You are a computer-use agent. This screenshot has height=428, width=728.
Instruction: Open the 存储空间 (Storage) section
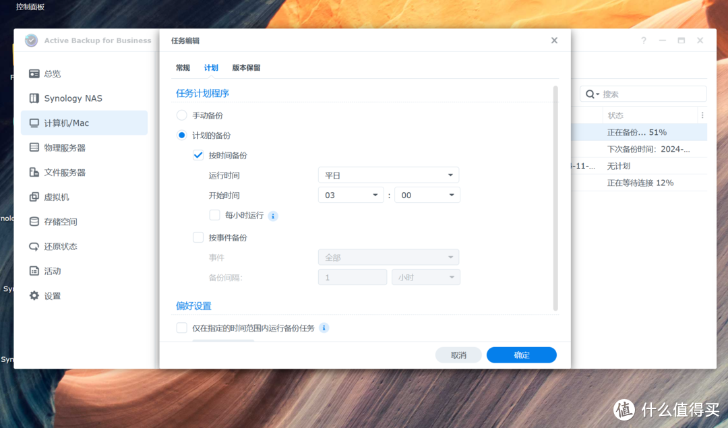coord(62,221)
